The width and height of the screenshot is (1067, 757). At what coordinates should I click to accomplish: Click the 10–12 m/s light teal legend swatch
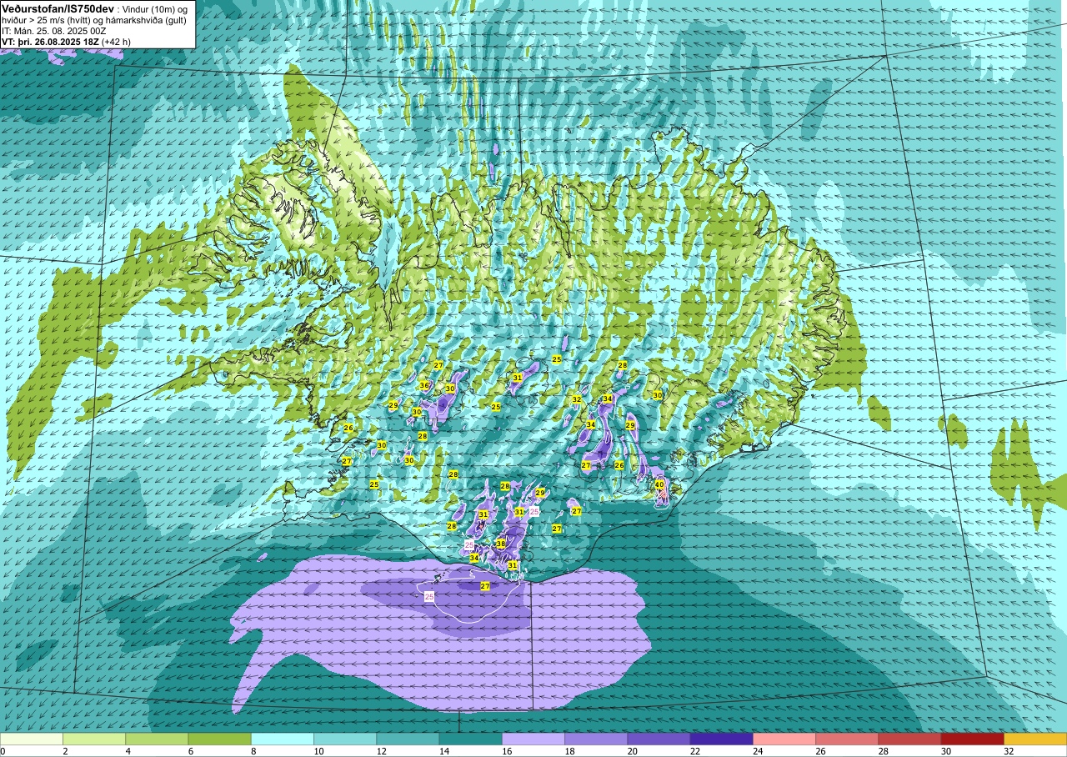click(345, 739)
